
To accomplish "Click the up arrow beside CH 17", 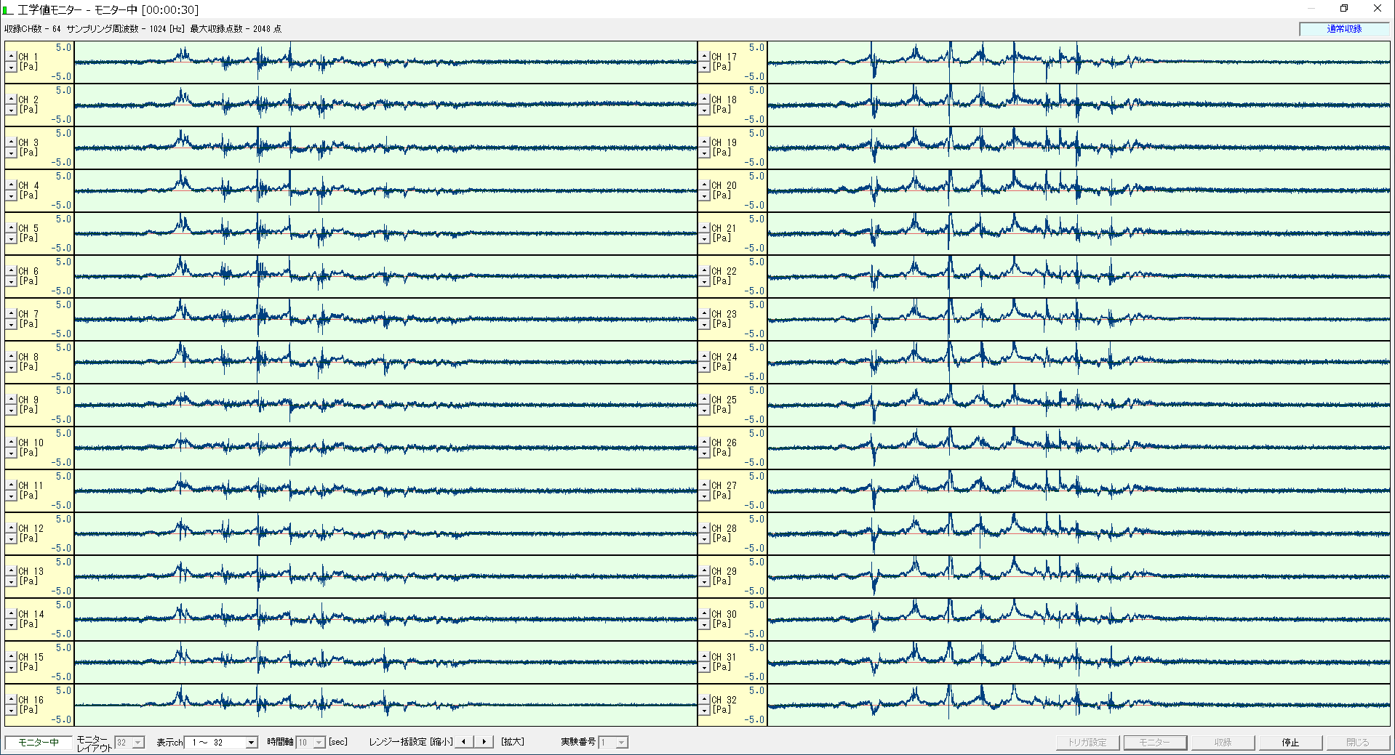I will click(x=704, y=57).
